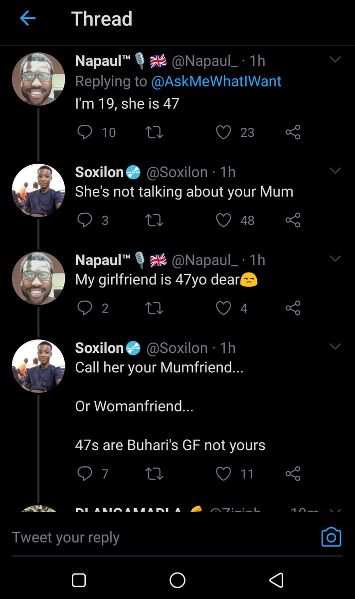Reply to the "Call her your Mumfriend" tweet

coord(85,474)
